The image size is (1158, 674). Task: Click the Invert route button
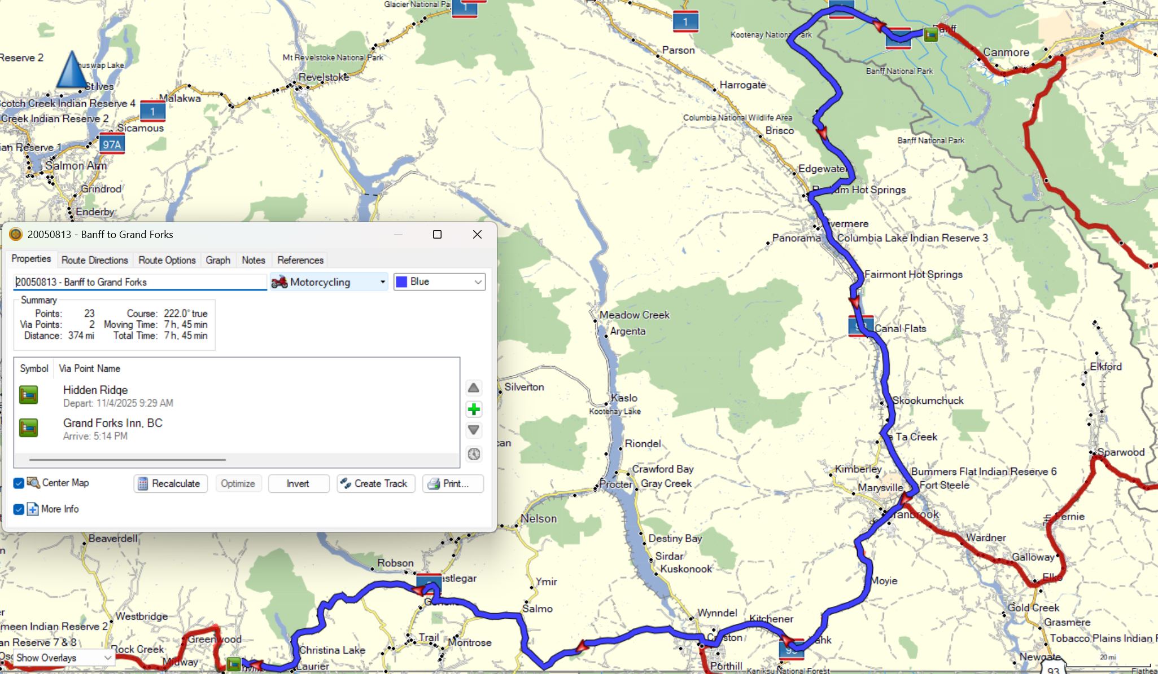coord(298,484)
